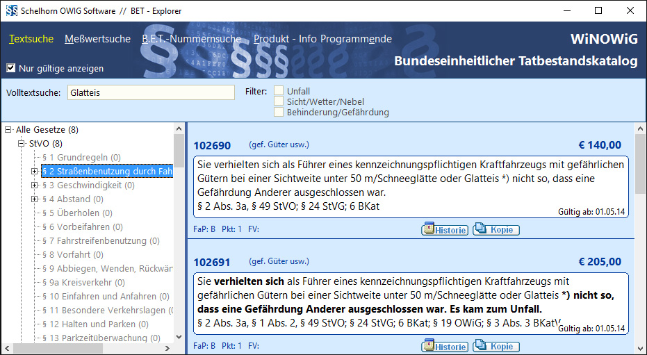647x355 pixels.
Task: Click offense number 102690 link
Action: tap(211, 146)
